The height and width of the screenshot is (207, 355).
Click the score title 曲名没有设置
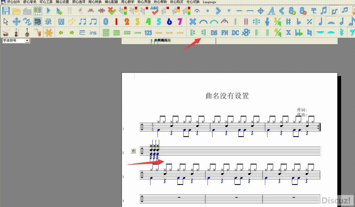[x=227, y=96]
